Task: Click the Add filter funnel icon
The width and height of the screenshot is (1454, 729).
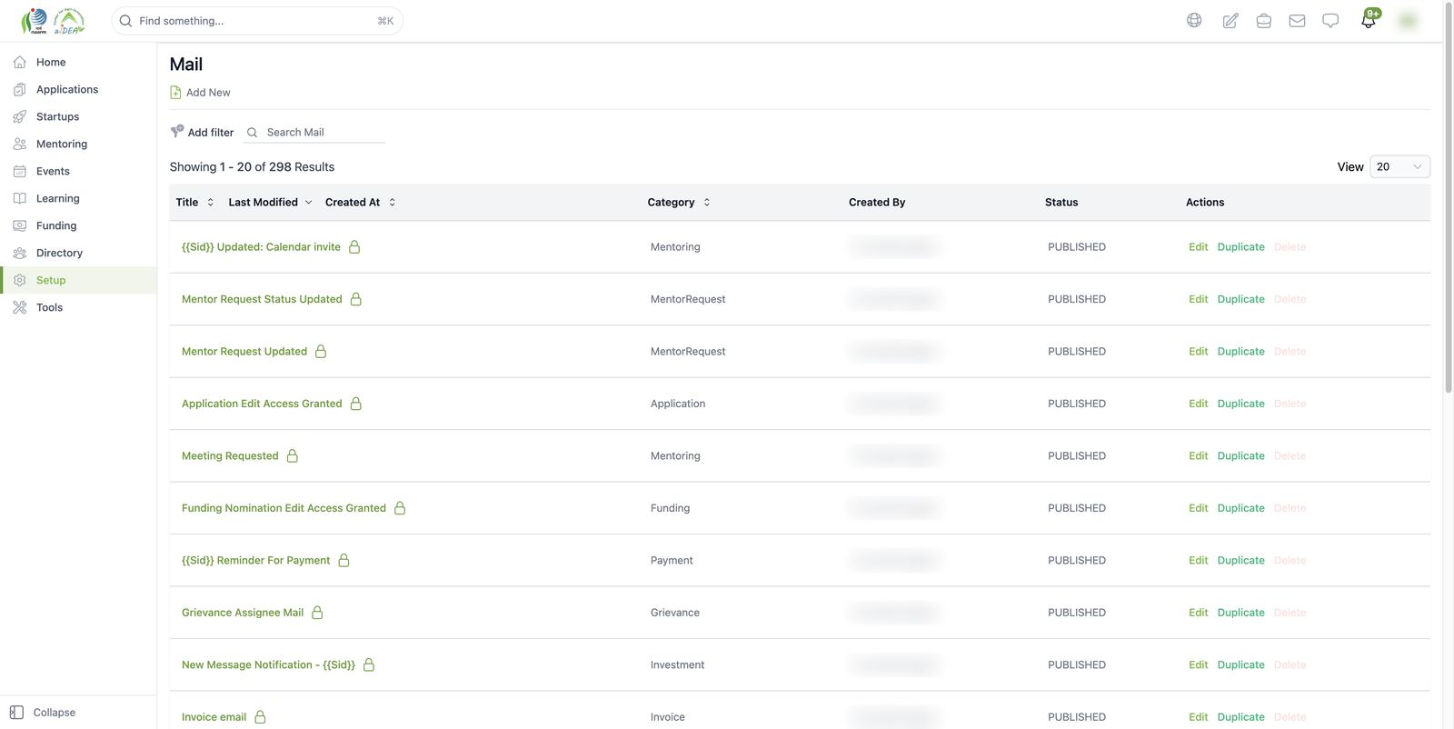Action: tap(177, 132)
